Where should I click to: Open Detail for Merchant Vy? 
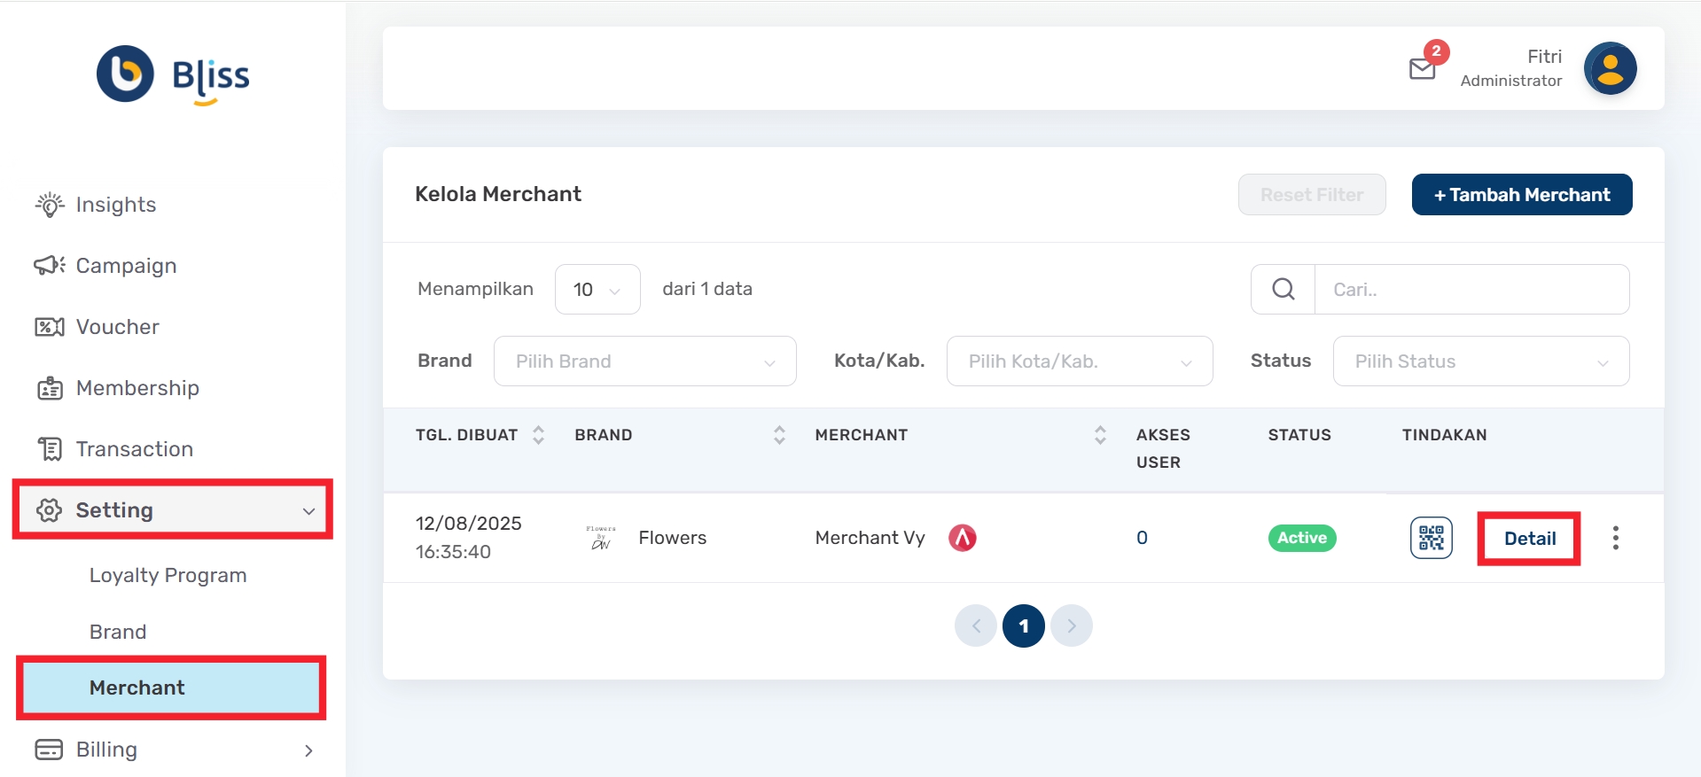(x=1529, y=539)
